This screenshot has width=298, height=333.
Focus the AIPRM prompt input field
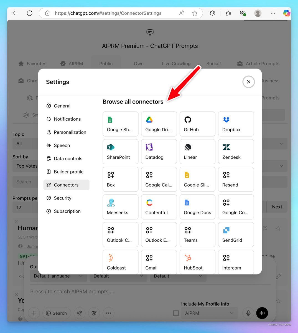(x=150, y=292)
